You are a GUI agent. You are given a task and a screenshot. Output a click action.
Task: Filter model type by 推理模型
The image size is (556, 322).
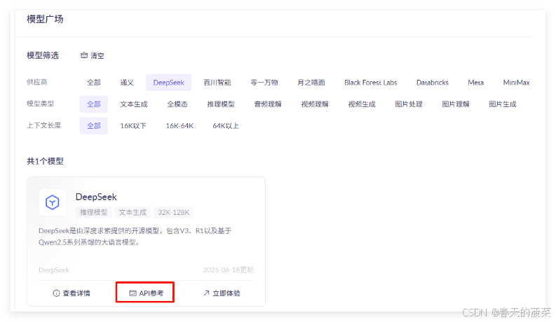pos(221,104)
